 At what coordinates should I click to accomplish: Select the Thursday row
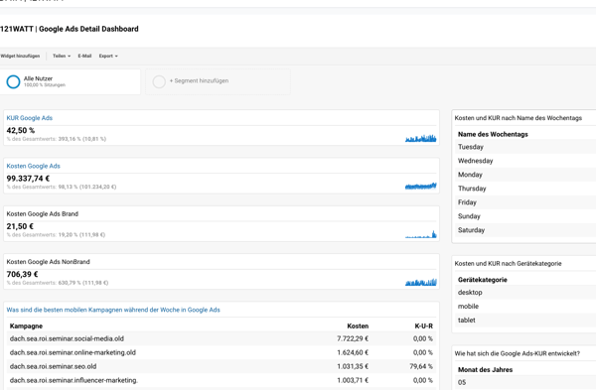tap(525, 189)
